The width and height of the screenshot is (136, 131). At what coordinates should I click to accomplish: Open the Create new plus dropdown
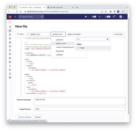coord(87,17)
